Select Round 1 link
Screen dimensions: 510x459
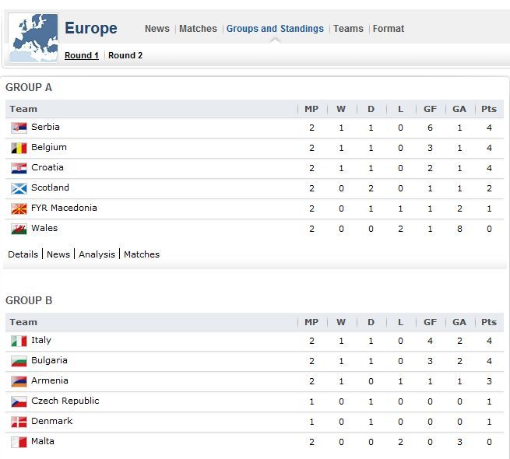[82, 55]
